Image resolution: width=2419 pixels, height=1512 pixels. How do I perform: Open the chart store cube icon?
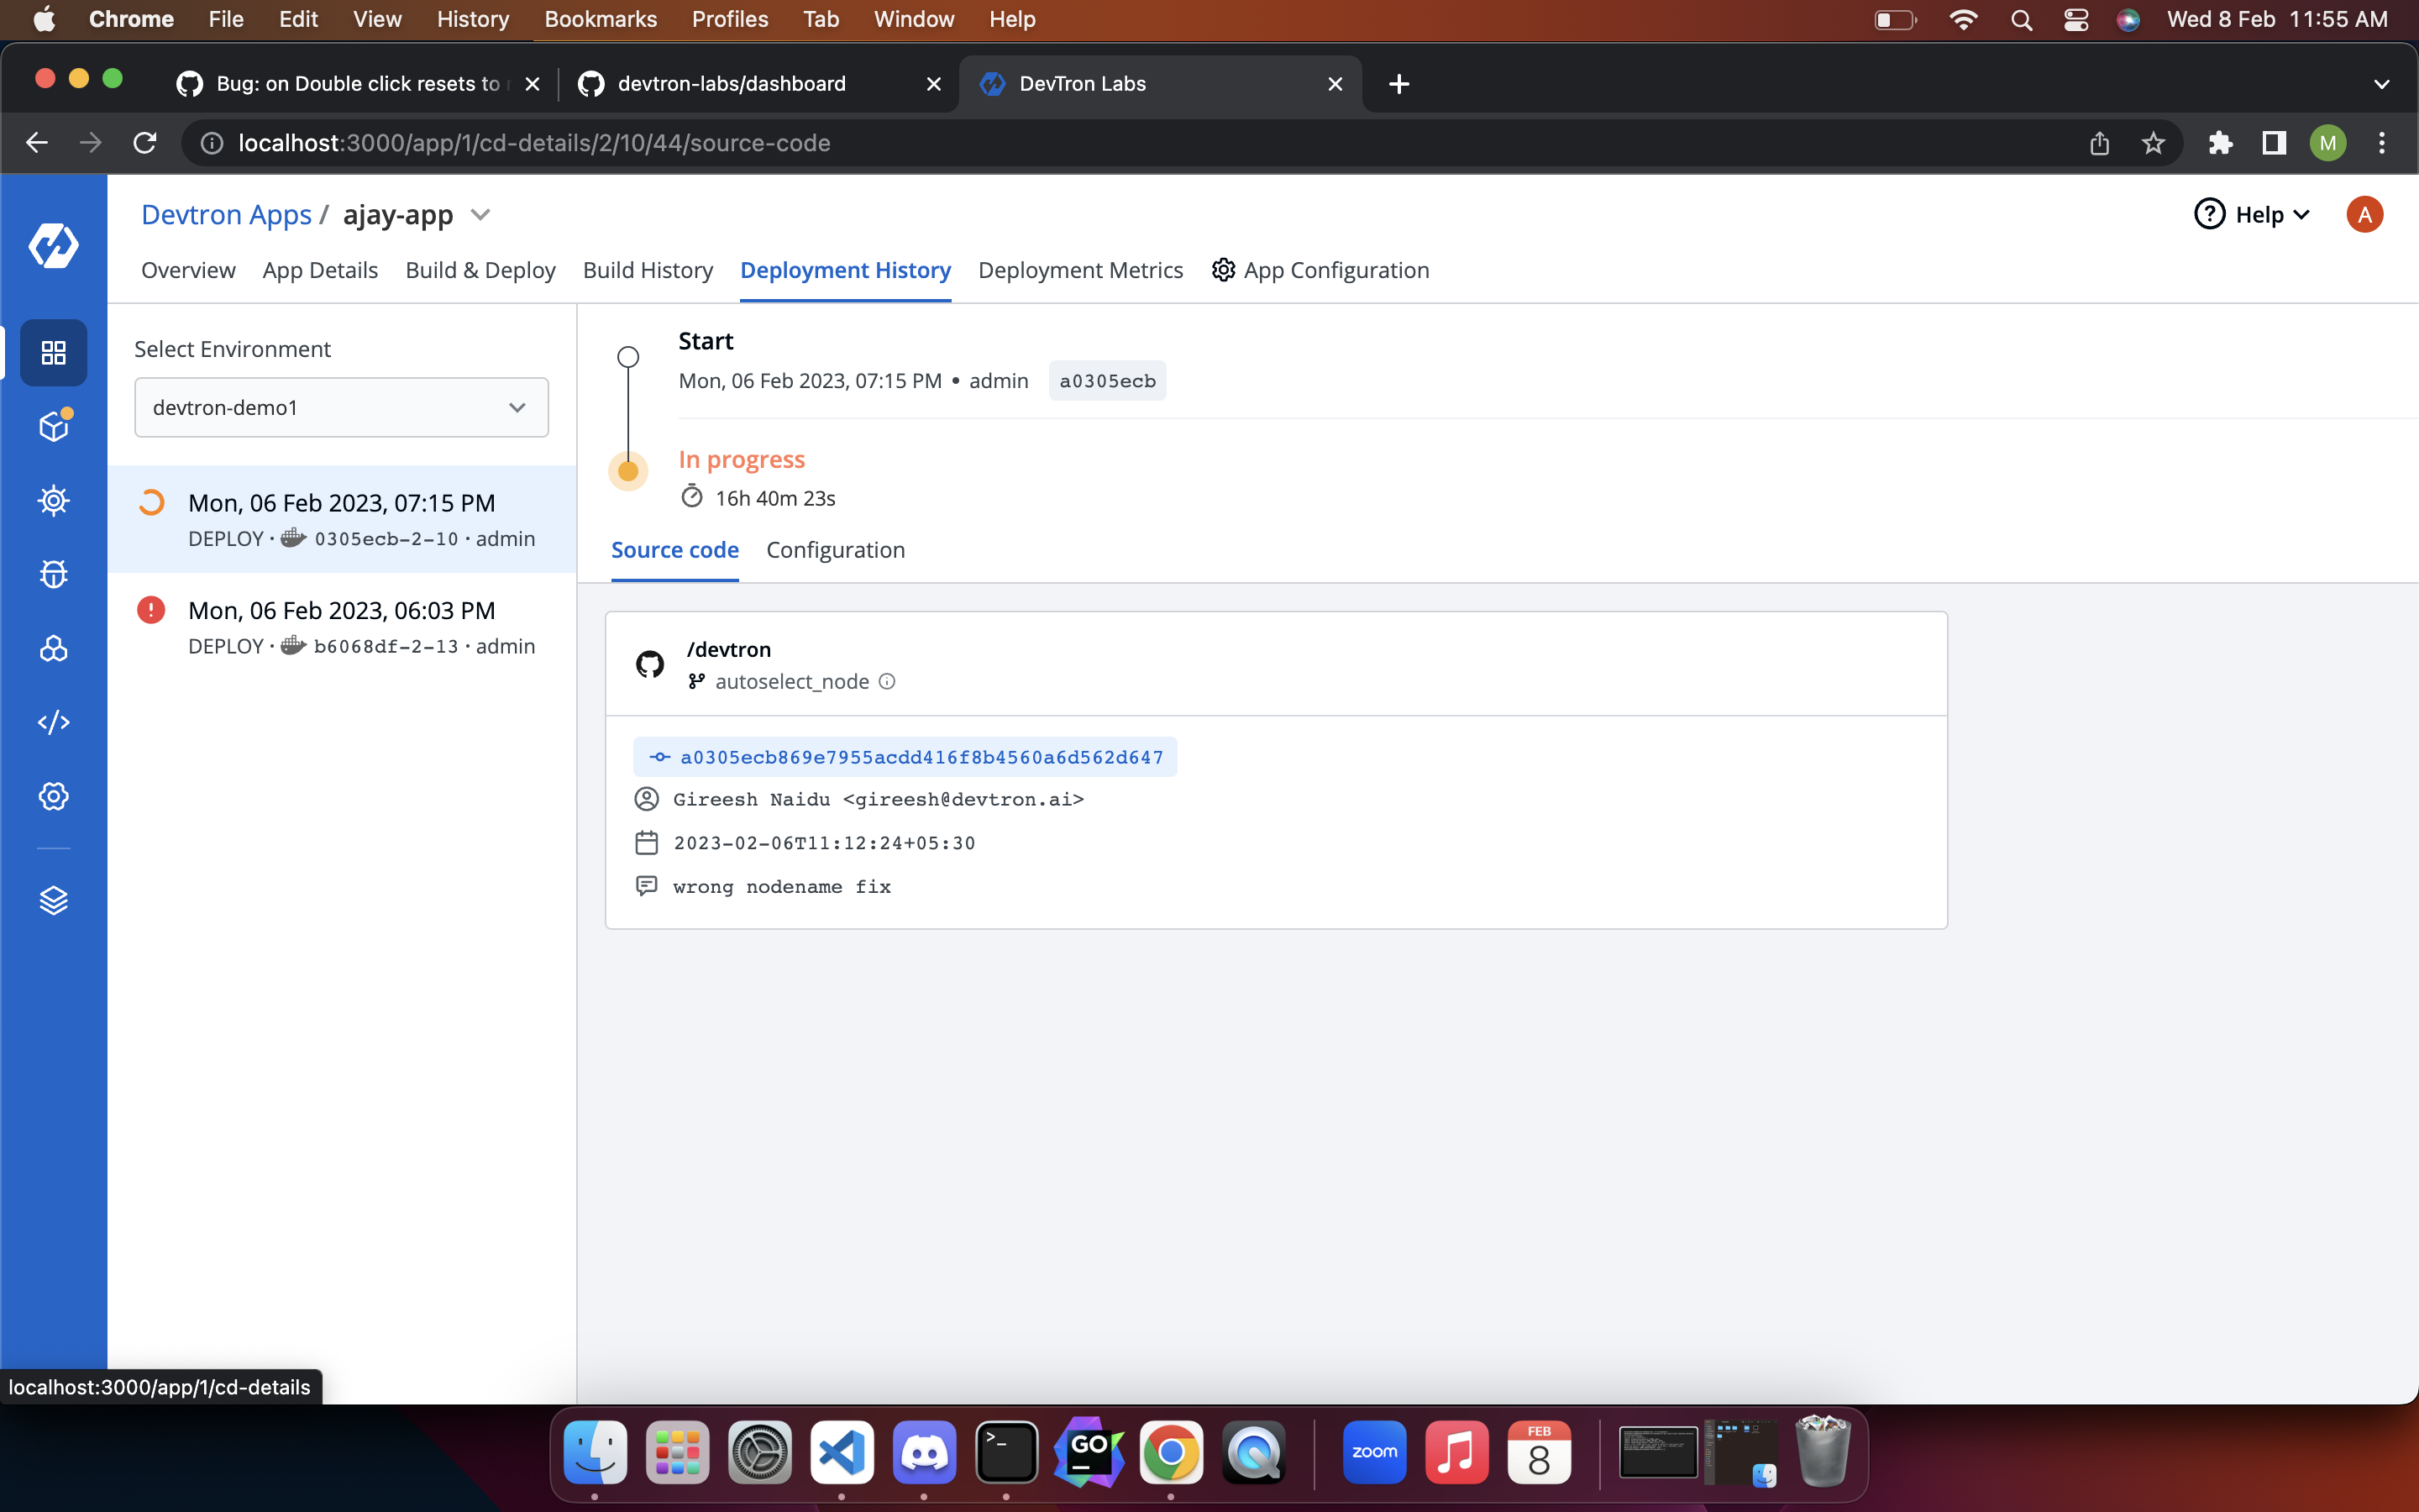53,427
